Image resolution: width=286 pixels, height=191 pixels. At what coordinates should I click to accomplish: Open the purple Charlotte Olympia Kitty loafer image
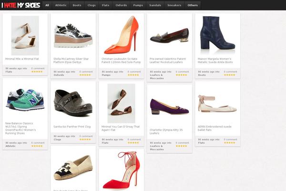tap(169, 107)
